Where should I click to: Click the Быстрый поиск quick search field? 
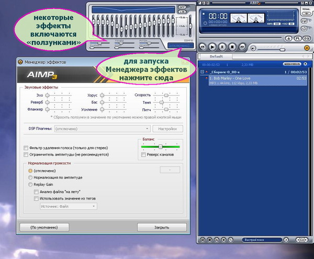click(x=262, y=240)
